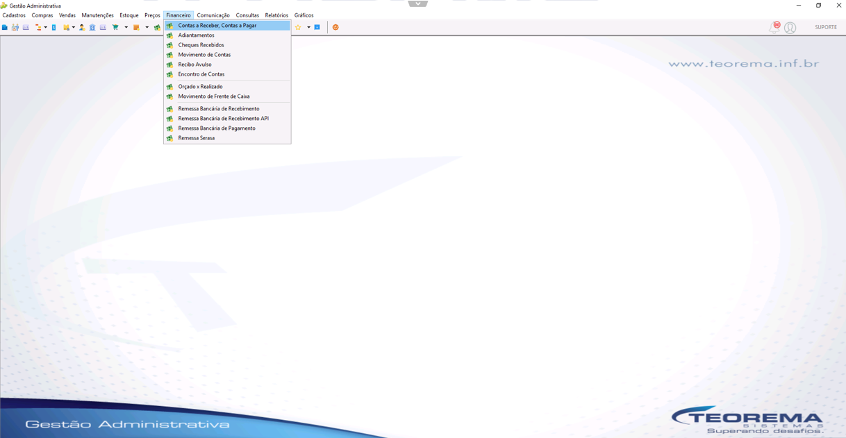The height and width of the screenshot is (438, 846).
Task: Click the Gestão Administrativa title bar app icon
Action: pos(4,6)
